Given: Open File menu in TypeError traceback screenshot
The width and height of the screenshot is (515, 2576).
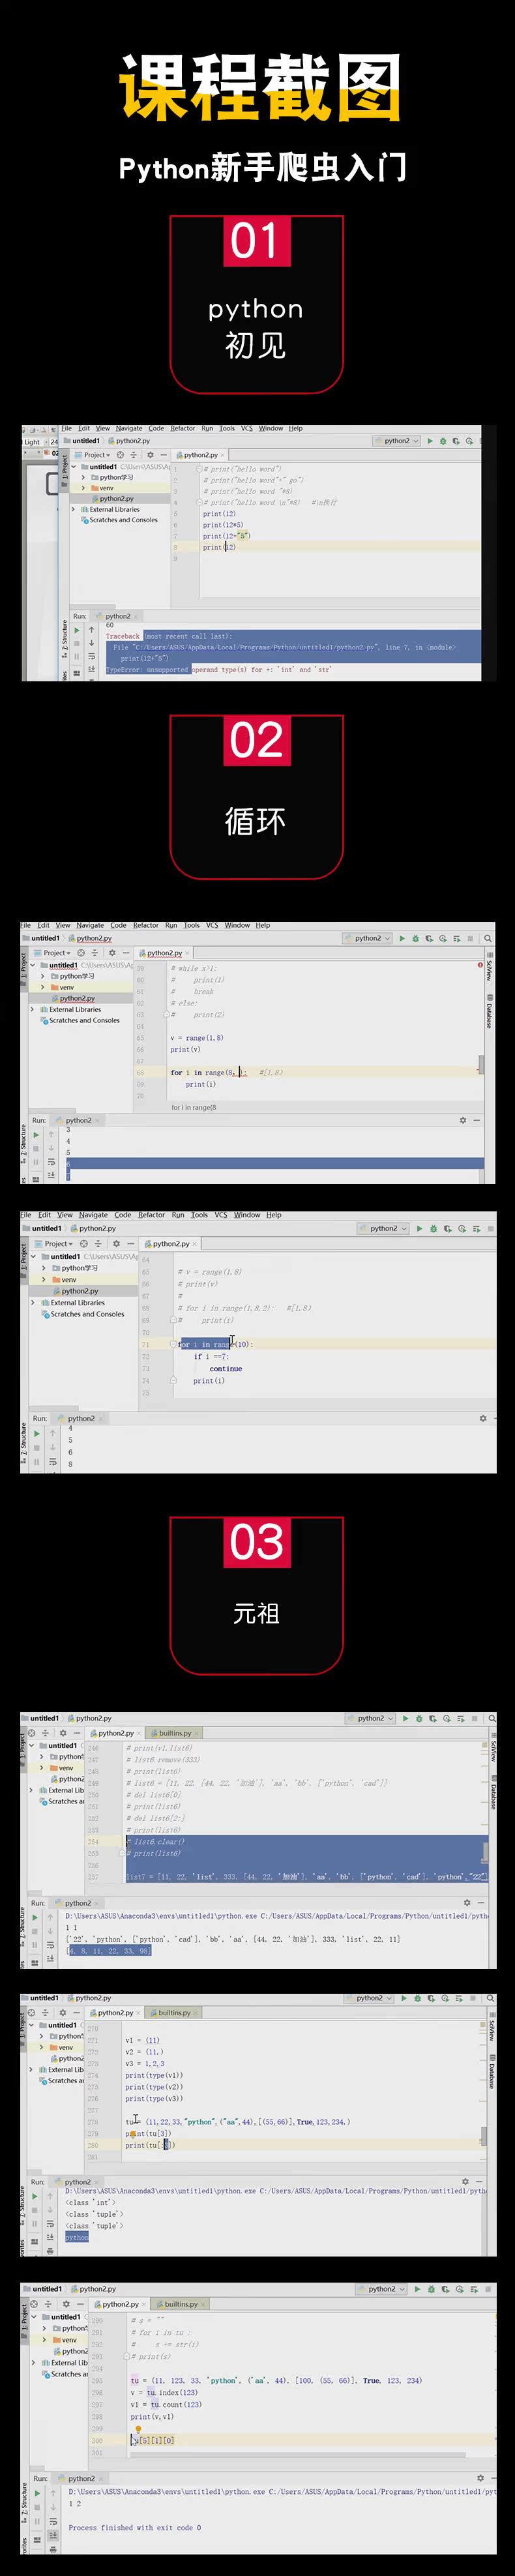Looking at the screenshot, I should pyautogui.click(x=67, y=428).
